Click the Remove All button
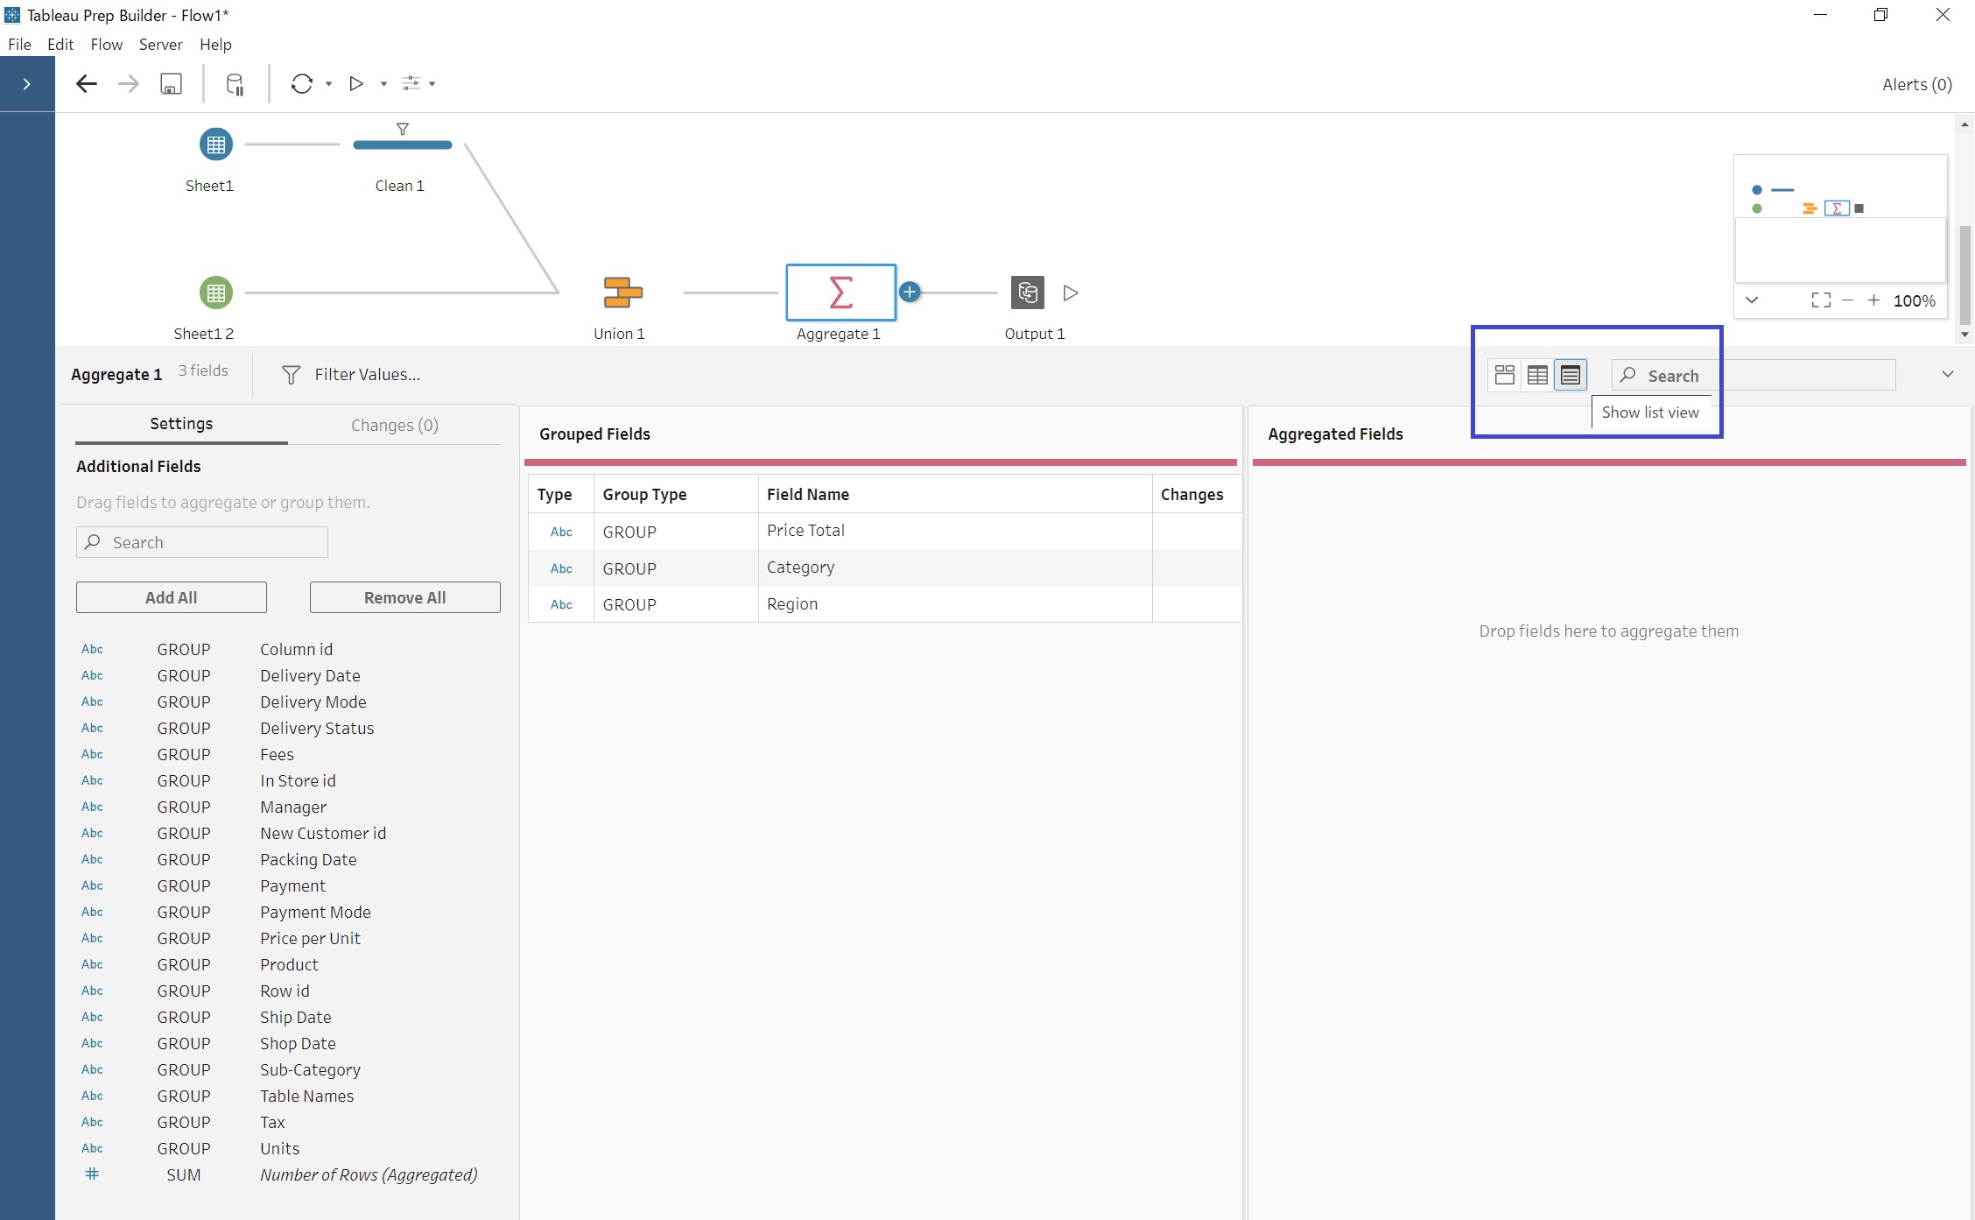Viewport: 1975px width, 1220px height. pyautogui.click(x=404, y=597)
